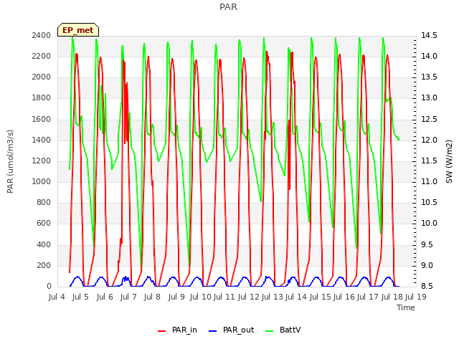Click the 'Jul 6' x-axis tick label
Image resolution: width=459 pixels, height=344 pixels.
[x=105, y=297]
